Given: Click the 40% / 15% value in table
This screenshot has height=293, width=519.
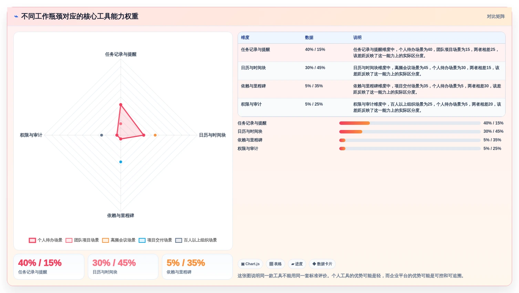Looking at the screenshot, I should tap(315, 50).
